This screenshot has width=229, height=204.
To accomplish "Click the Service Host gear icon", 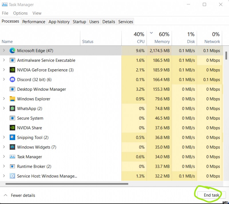I will [12, 176].
